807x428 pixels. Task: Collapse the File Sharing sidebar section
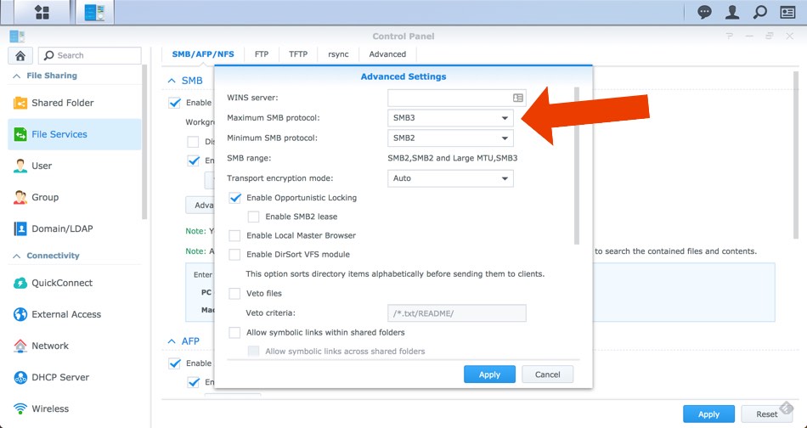pyautogui.click(x=17, y=76)
